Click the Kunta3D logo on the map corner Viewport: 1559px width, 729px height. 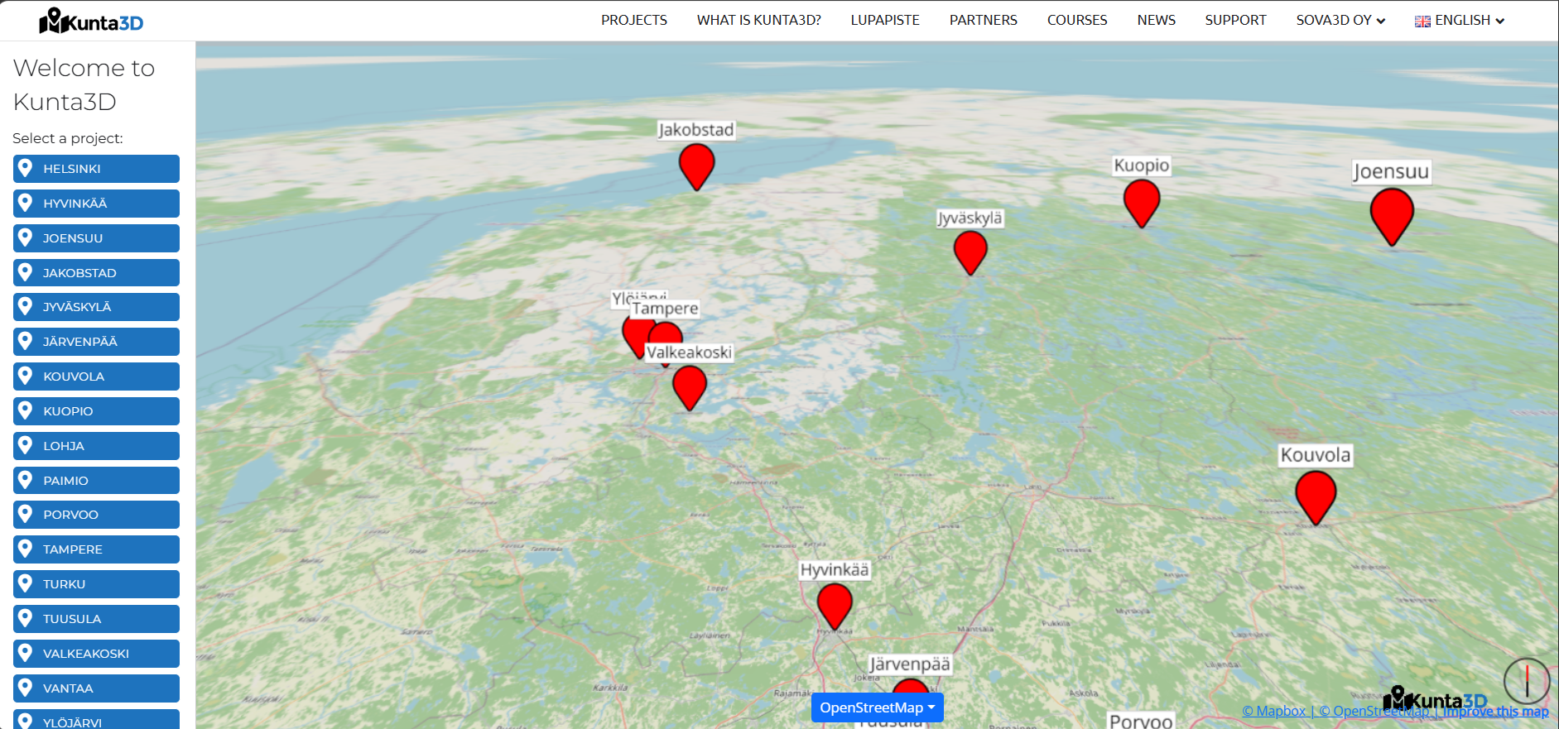point(1435,698)
